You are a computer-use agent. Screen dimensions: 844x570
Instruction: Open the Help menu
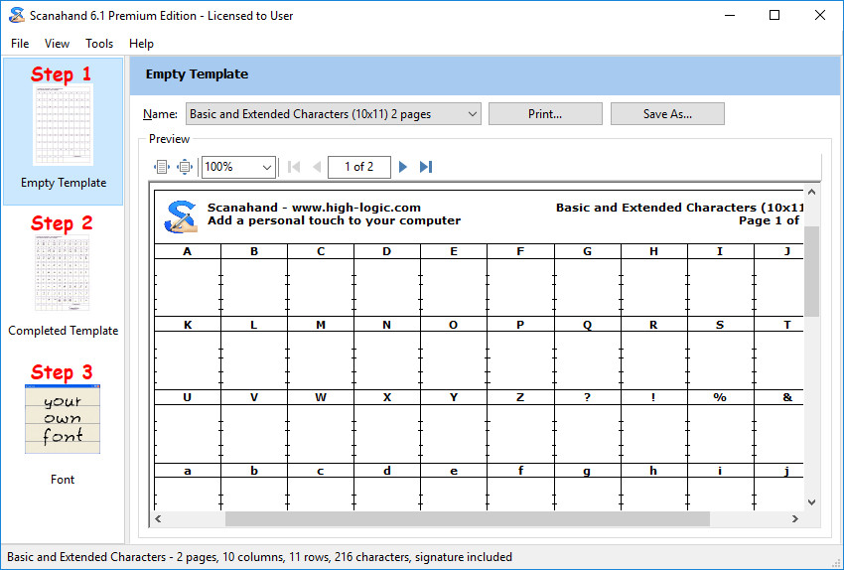(x=142, y=44)
